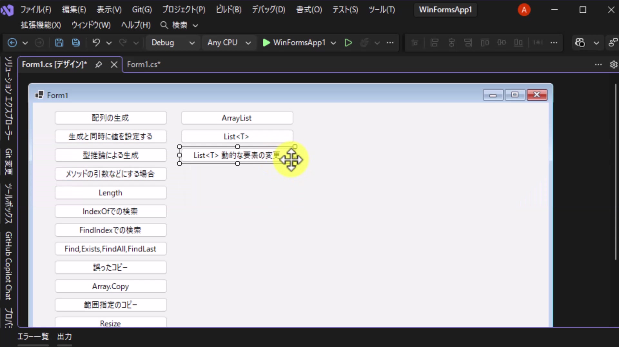This screenshot has width=619, height=347.
Task: Open the GitHub Copilot Chat side tab
Action: 8,266
